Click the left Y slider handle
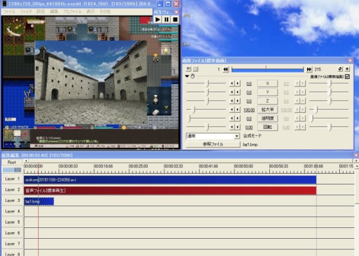 point(208,92)
